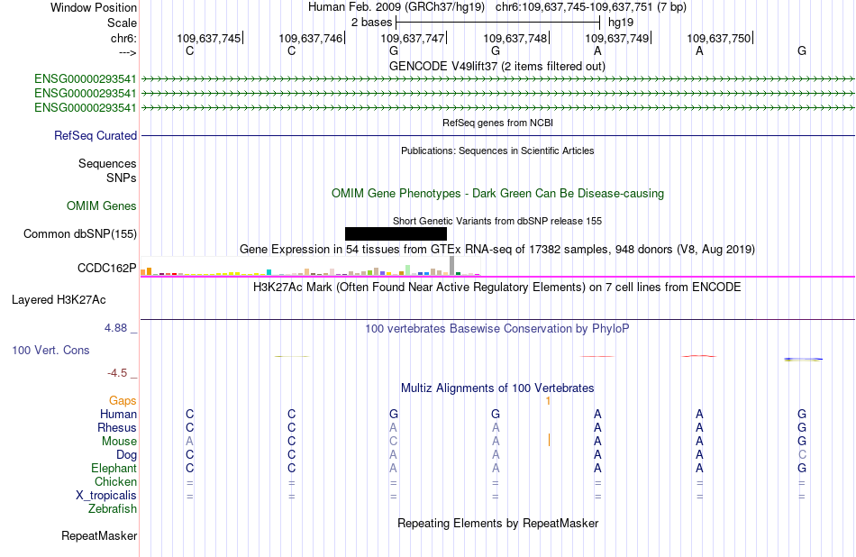Click the Mouse alignment row label

coord(119,442)
